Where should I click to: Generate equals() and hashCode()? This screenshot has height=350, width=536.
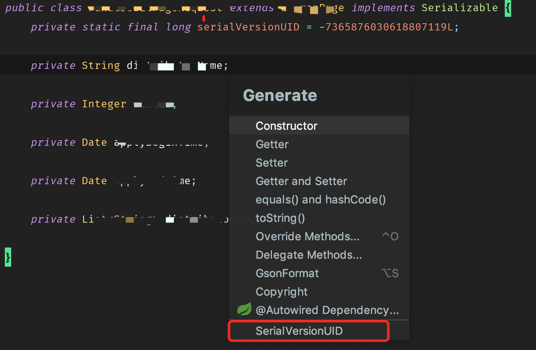point(319,199)
